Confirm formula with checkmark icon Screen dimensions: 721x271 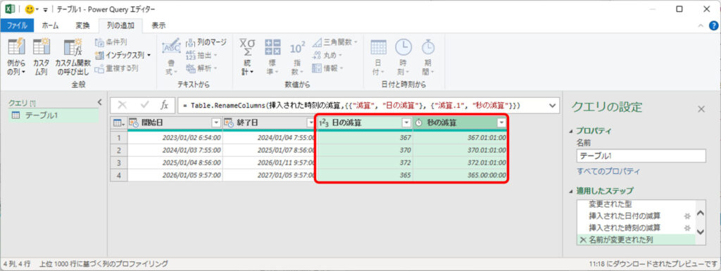[x=145, y=105]
